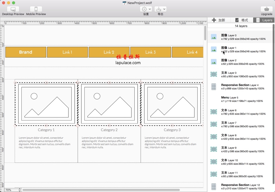Open the settings gear dropdown
The image size is (275, 192).
pos(146,9)
